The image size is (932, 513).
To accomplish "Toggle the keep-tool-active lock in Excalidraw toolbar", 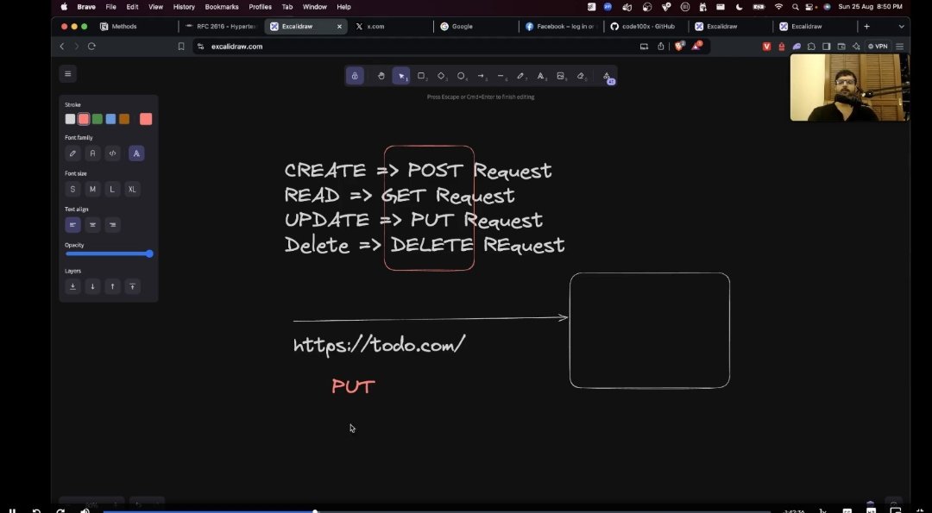I will click(355, 76).
